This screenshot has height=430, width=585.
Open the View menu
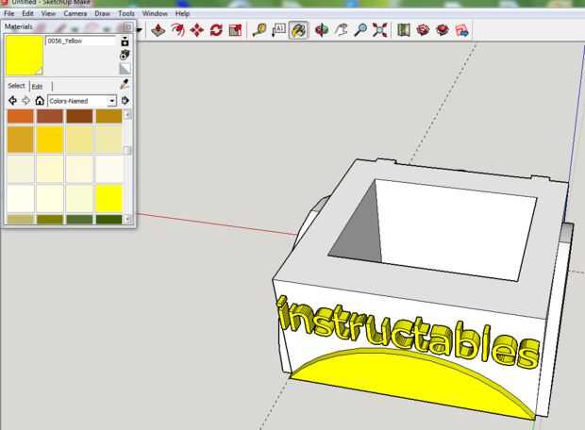(x=48, y=13)
